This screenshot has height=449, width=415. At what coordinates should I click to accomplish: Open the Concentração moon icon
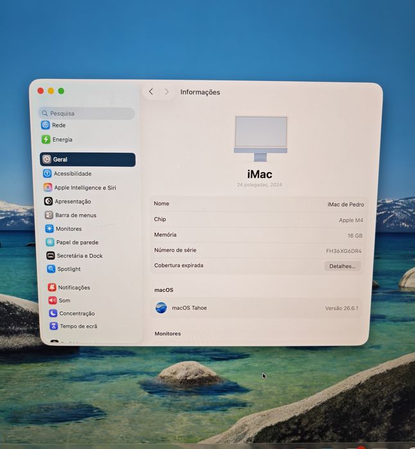[53, 313]
